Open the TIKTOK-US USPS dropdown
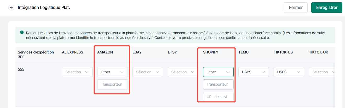345x108 pixels. [289, 72]
